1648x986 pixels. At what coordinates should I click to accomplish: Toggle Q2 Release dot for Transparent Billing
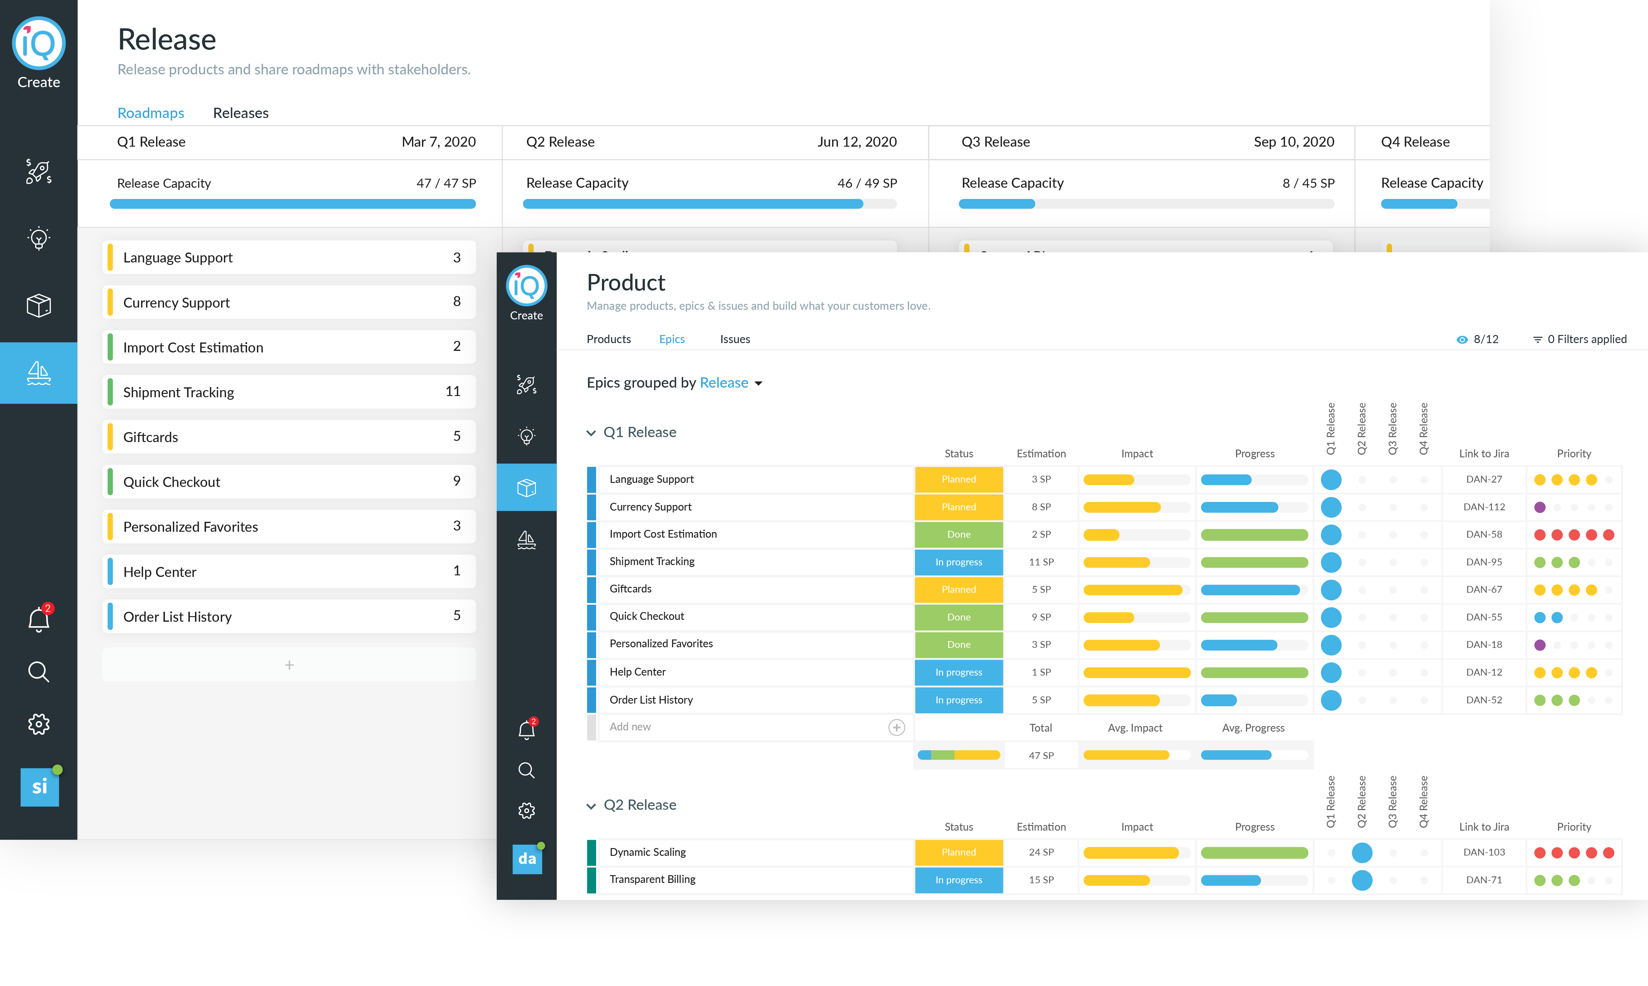pyautogui.click(x=1362, y=880)
